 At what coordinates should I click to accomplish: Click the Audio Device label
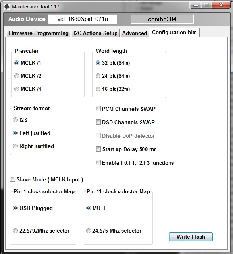[27, 19]
